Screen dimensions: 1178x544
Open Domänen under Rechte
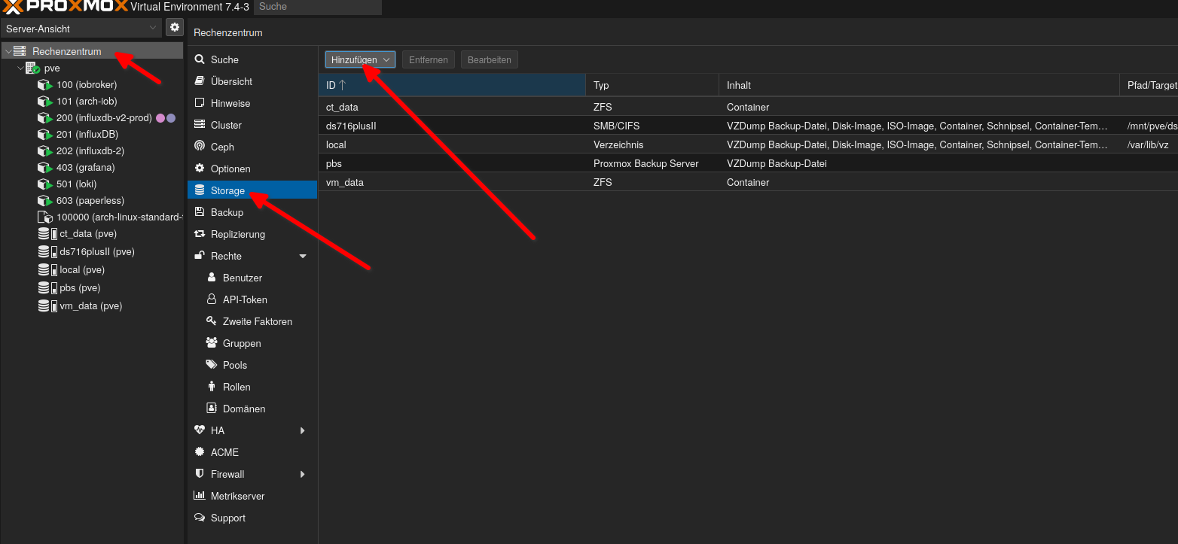[252, 409]
